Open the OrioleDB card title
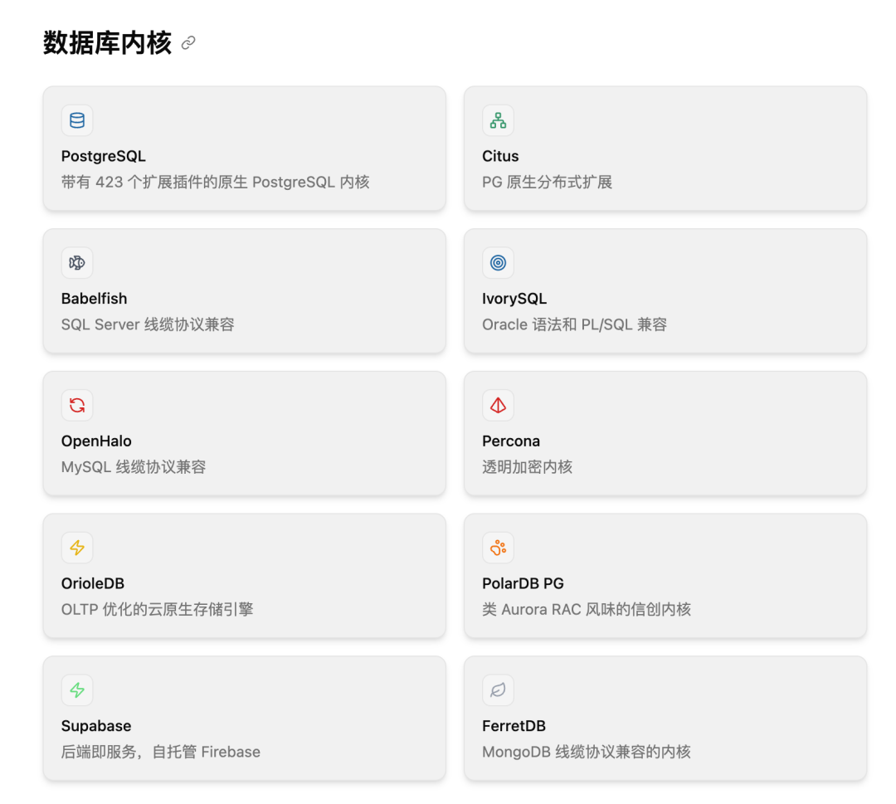The image size is (896, 804). tap(93, 582)
